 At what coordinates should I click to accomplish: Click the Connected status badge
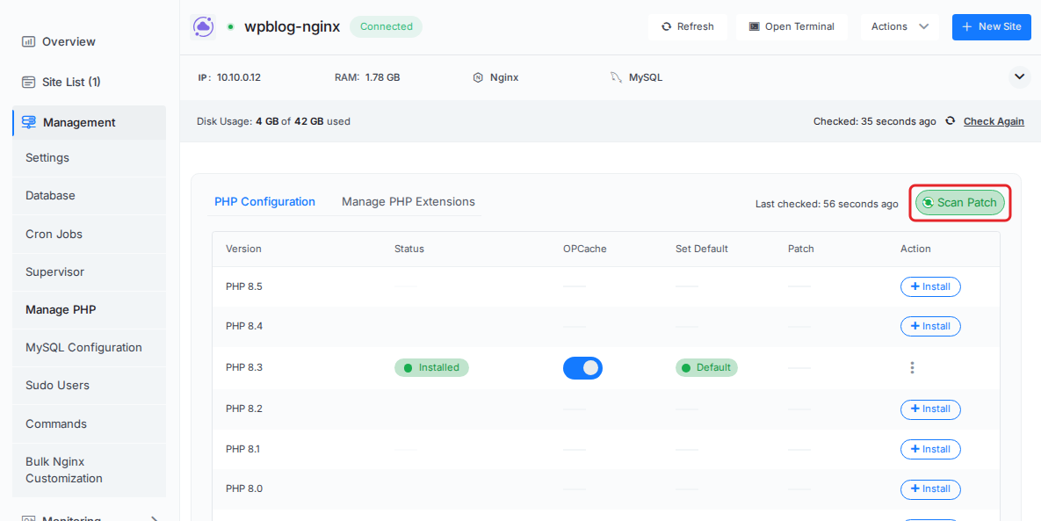tap(386, 26)
